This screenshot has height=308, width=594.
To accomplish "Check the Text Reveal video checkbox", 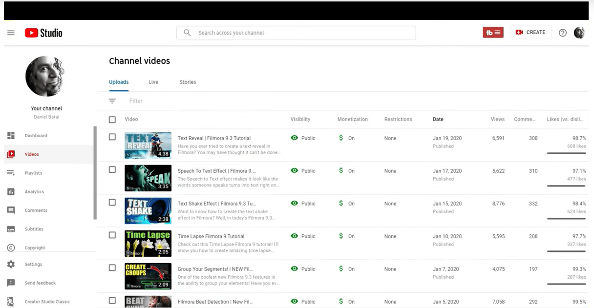I will (x=112, y=137).
